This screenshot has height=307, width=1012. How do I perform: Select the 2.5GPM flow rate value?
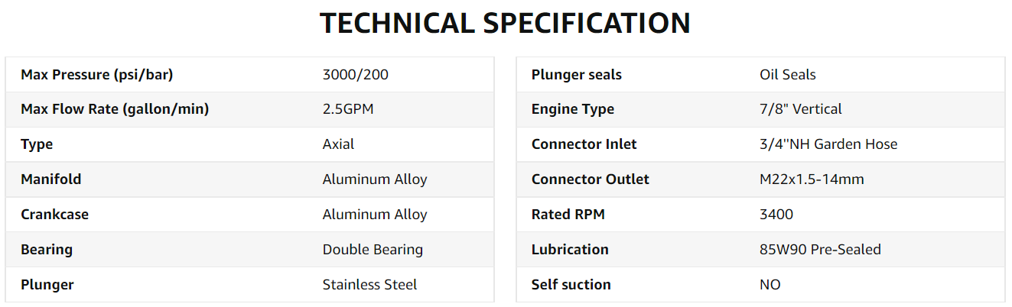pos(348,109)
